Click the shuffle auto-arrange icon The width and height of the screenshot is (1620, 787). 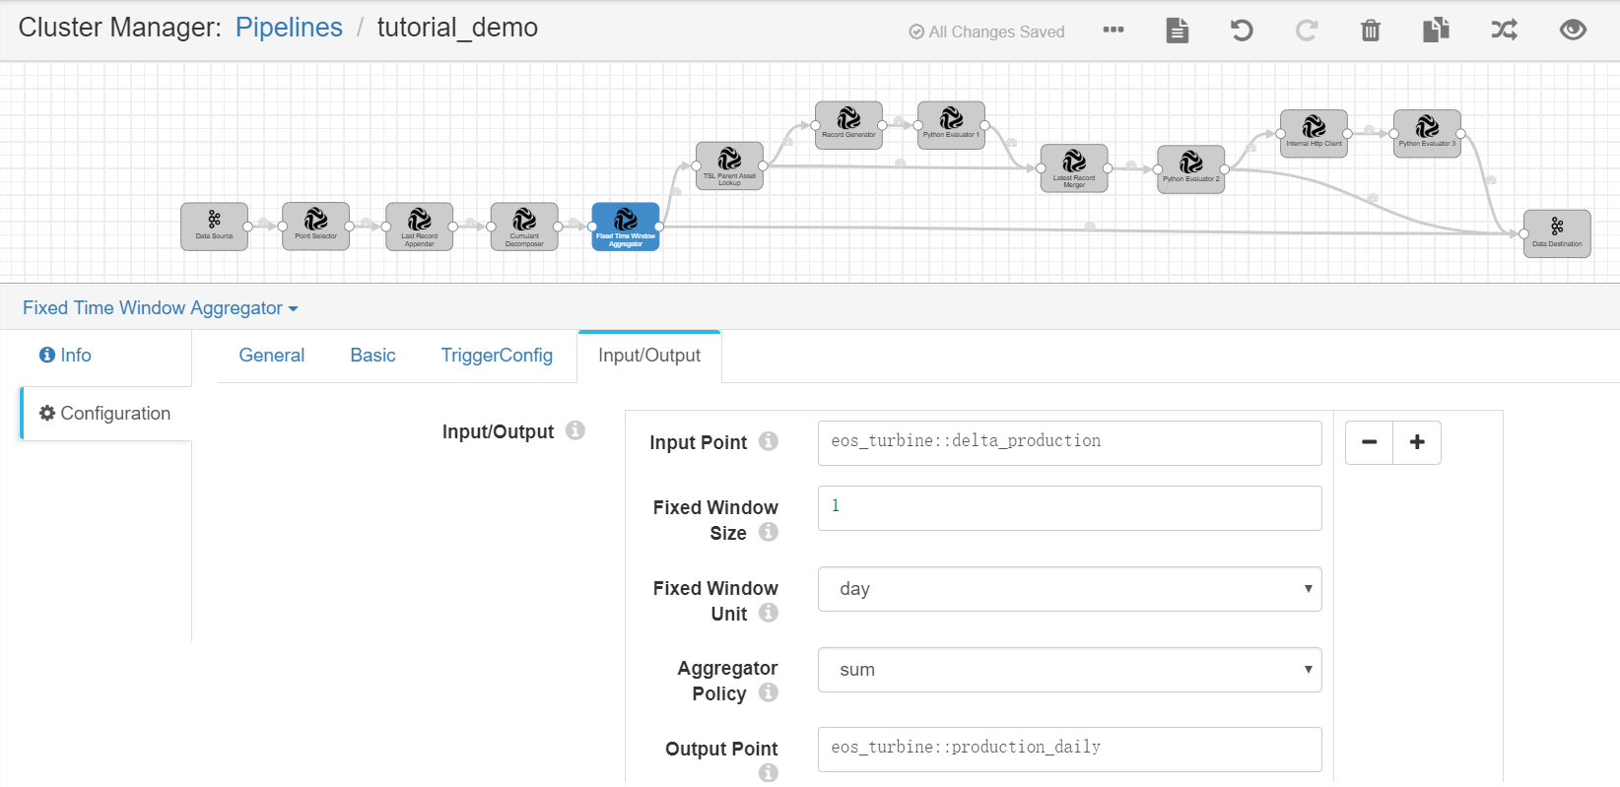tap(1504, 31)
